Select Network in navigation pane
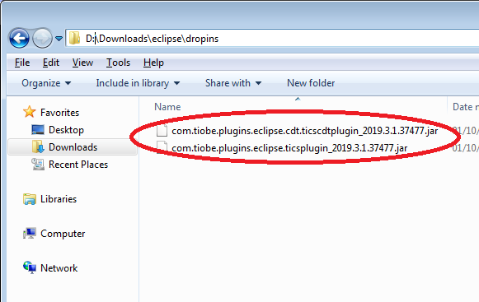Screen dimensions: 479x302 tap(59, 268)
